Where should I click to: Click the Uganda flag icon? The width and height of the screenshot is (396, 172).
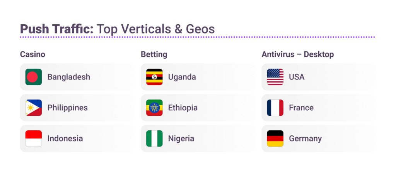pyautogui.click(x=154, y=77)
